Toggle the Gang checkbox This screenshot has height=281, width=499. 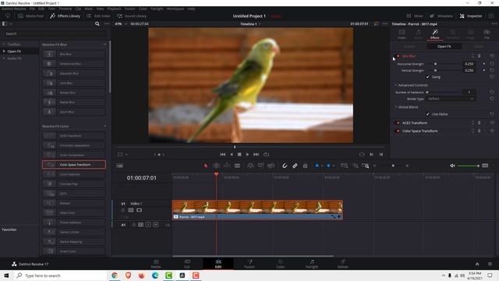coord(428,76)
